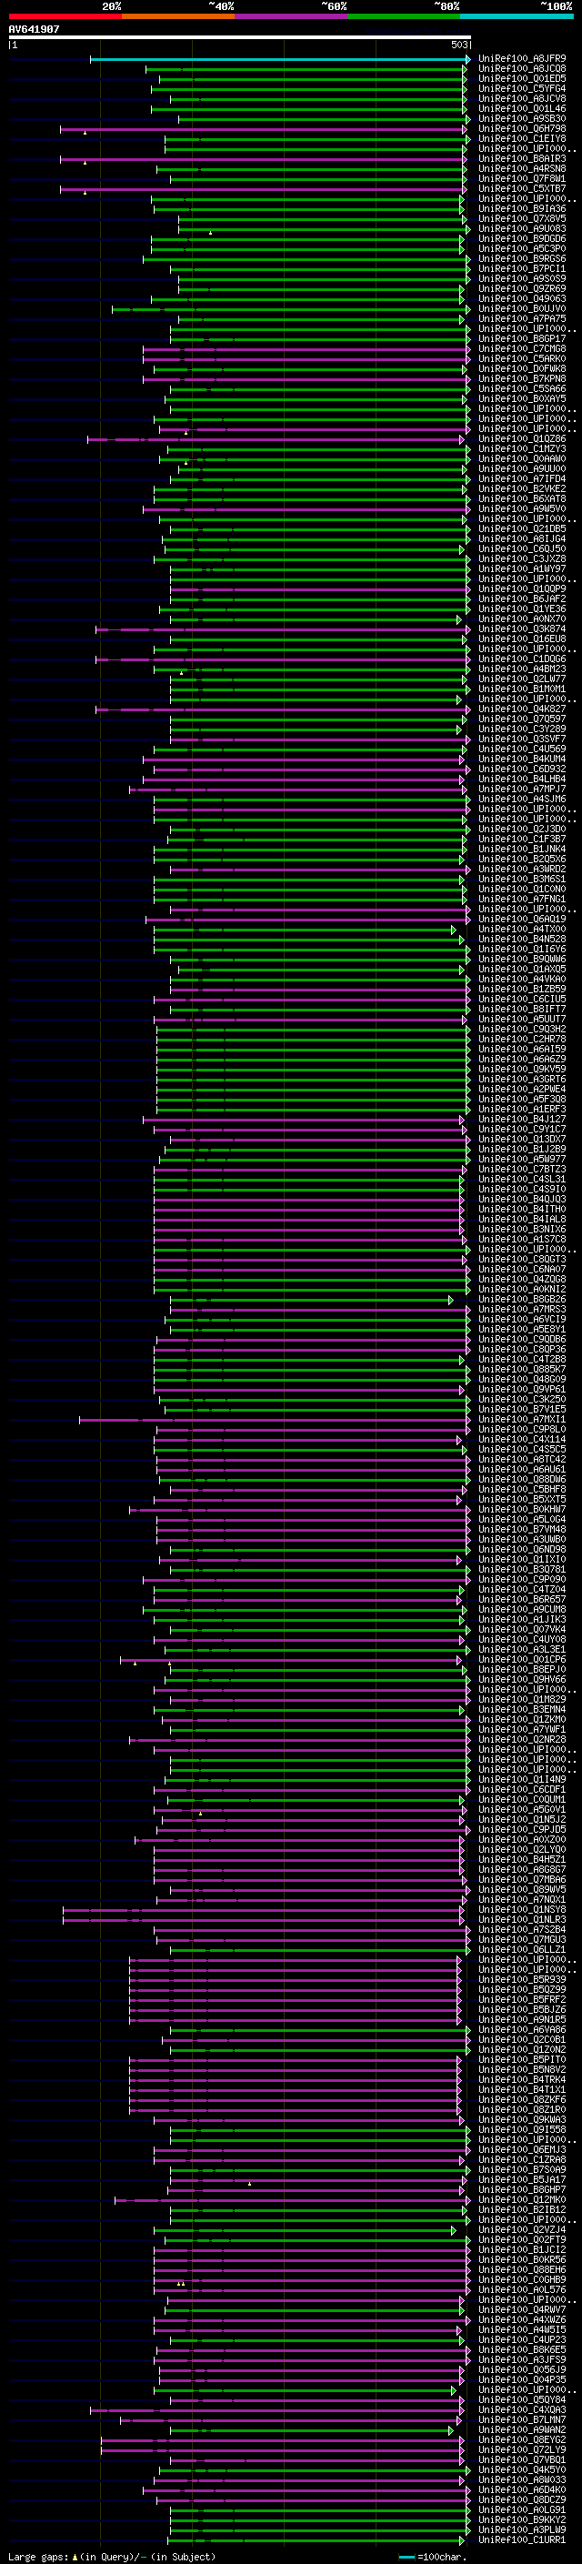
Task: Click the label UniRef100_B9IA36
Action: (x=522, y=208)
